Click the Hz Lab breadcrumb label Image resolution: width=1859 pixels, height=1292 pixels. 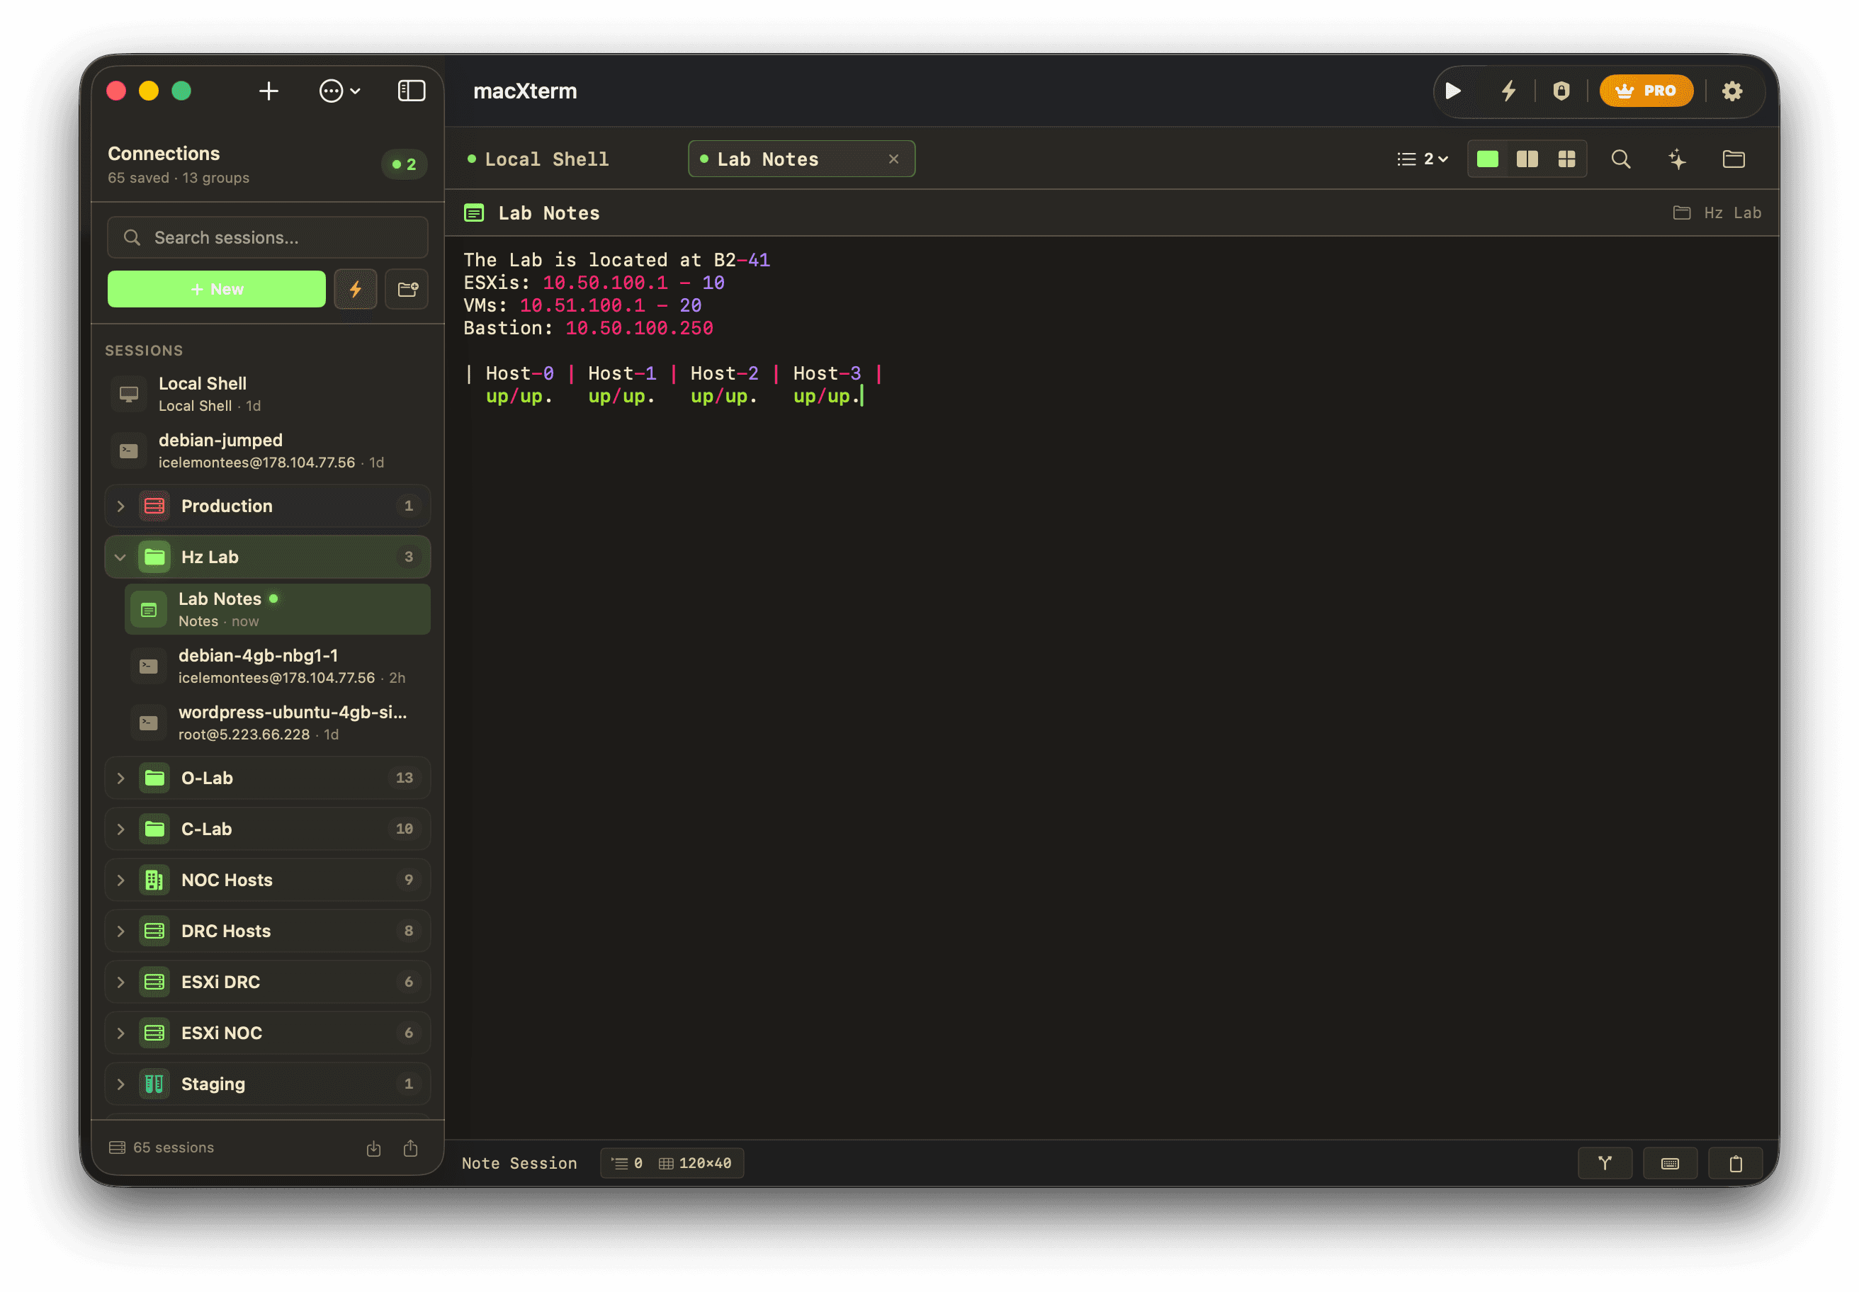(1732, 213)
